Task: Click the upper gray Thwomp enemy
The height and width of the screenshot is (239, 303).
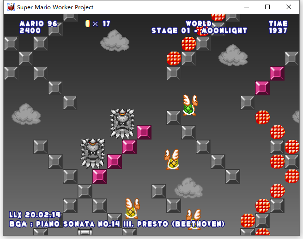Action: click(122, 124)
